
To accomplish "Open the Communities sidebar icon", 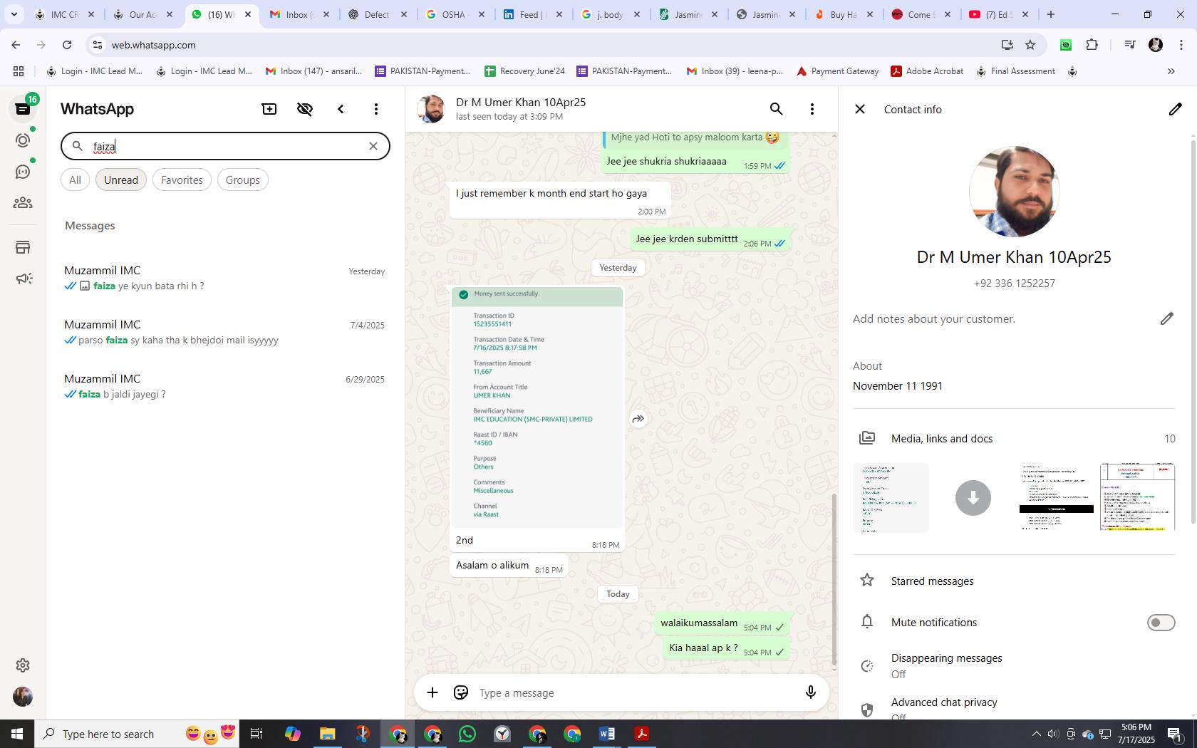I will pos(23,203).
